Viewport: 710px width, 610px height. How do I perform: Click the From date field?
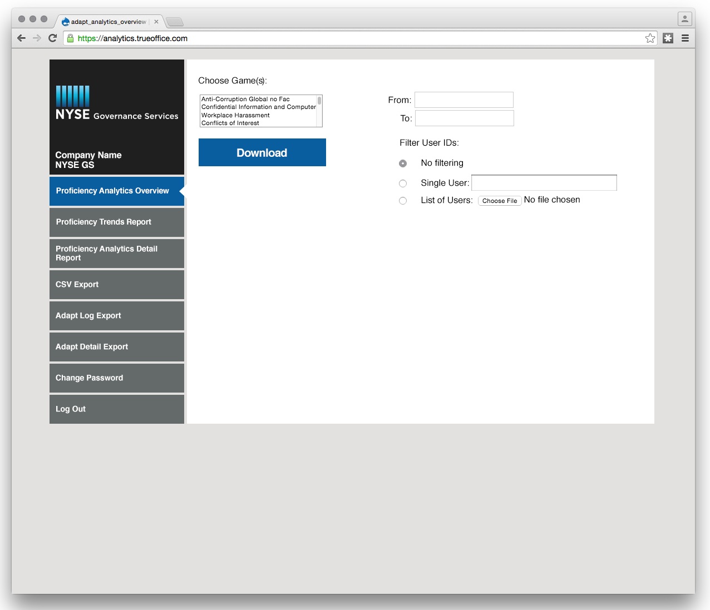click(x=464, y=100)
